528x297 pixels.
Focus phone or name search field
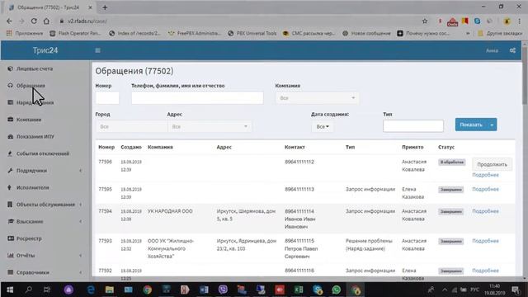click(197, 98)
